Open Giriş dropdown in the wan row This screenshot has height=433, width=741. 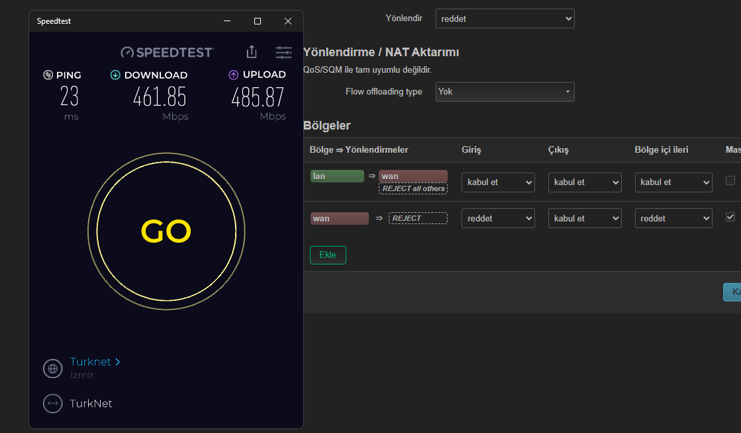tap(498, 218)
